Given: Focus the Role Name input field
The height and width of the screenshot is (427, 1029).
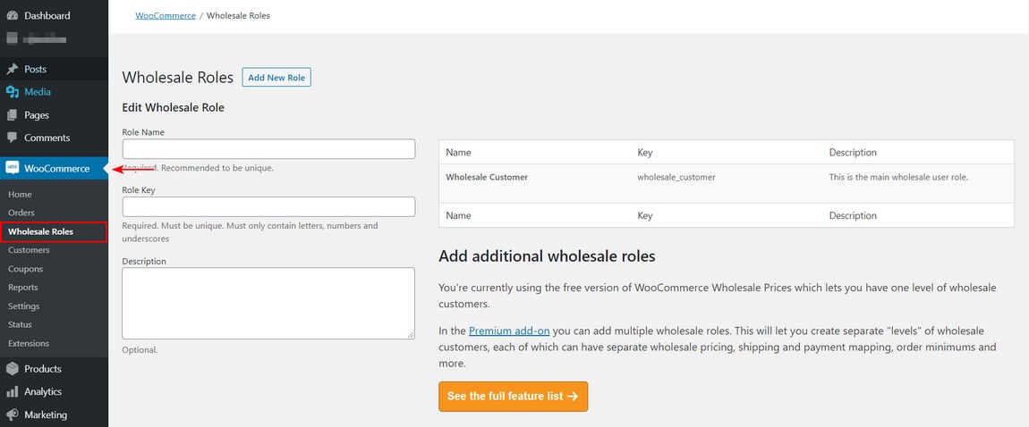Looking at the screenshot, I should click(x=268, y=148).
